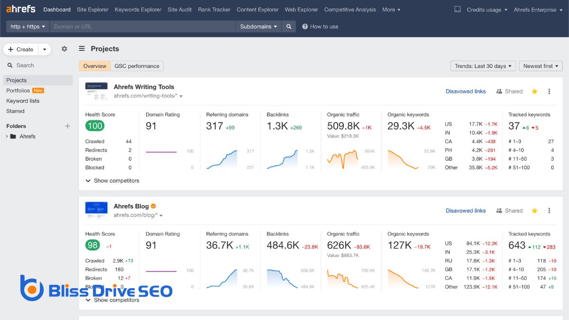Open Trends: Last 30 days dropdown

coord(483,66)
